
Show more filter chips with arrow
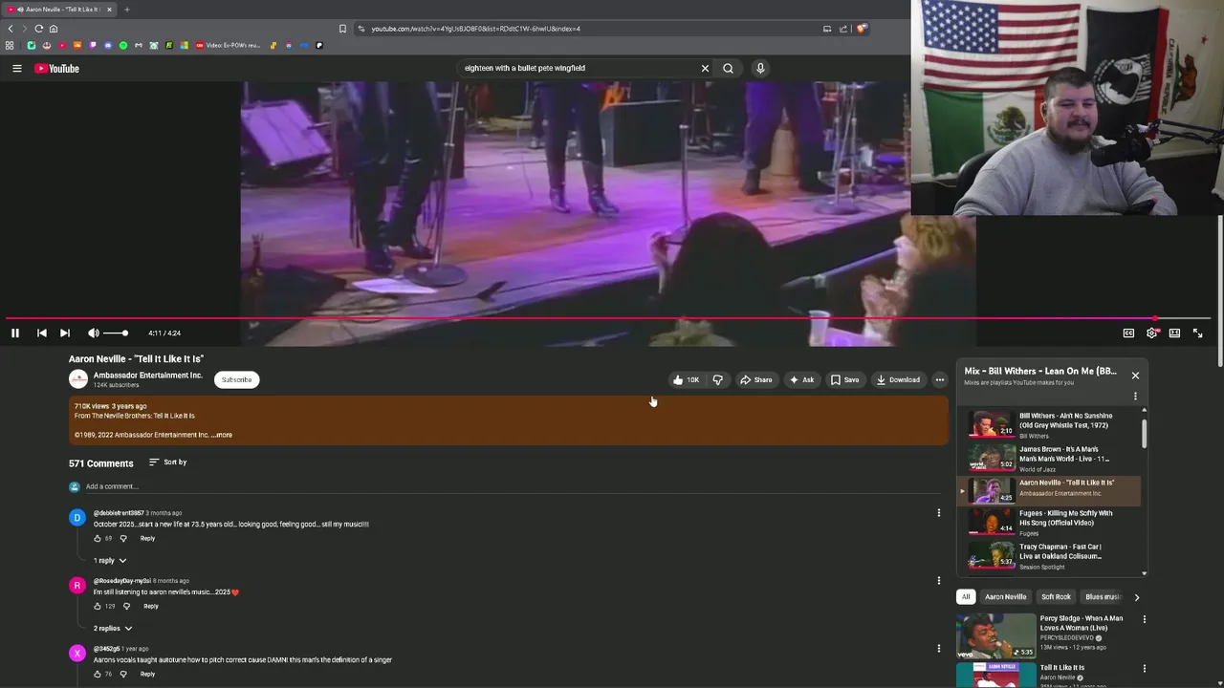point(1136,597)
